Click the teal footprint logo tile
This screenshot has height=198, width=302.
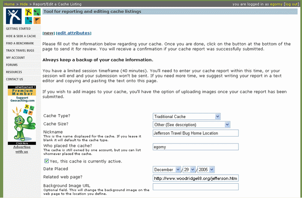click(x=28, y=20)
